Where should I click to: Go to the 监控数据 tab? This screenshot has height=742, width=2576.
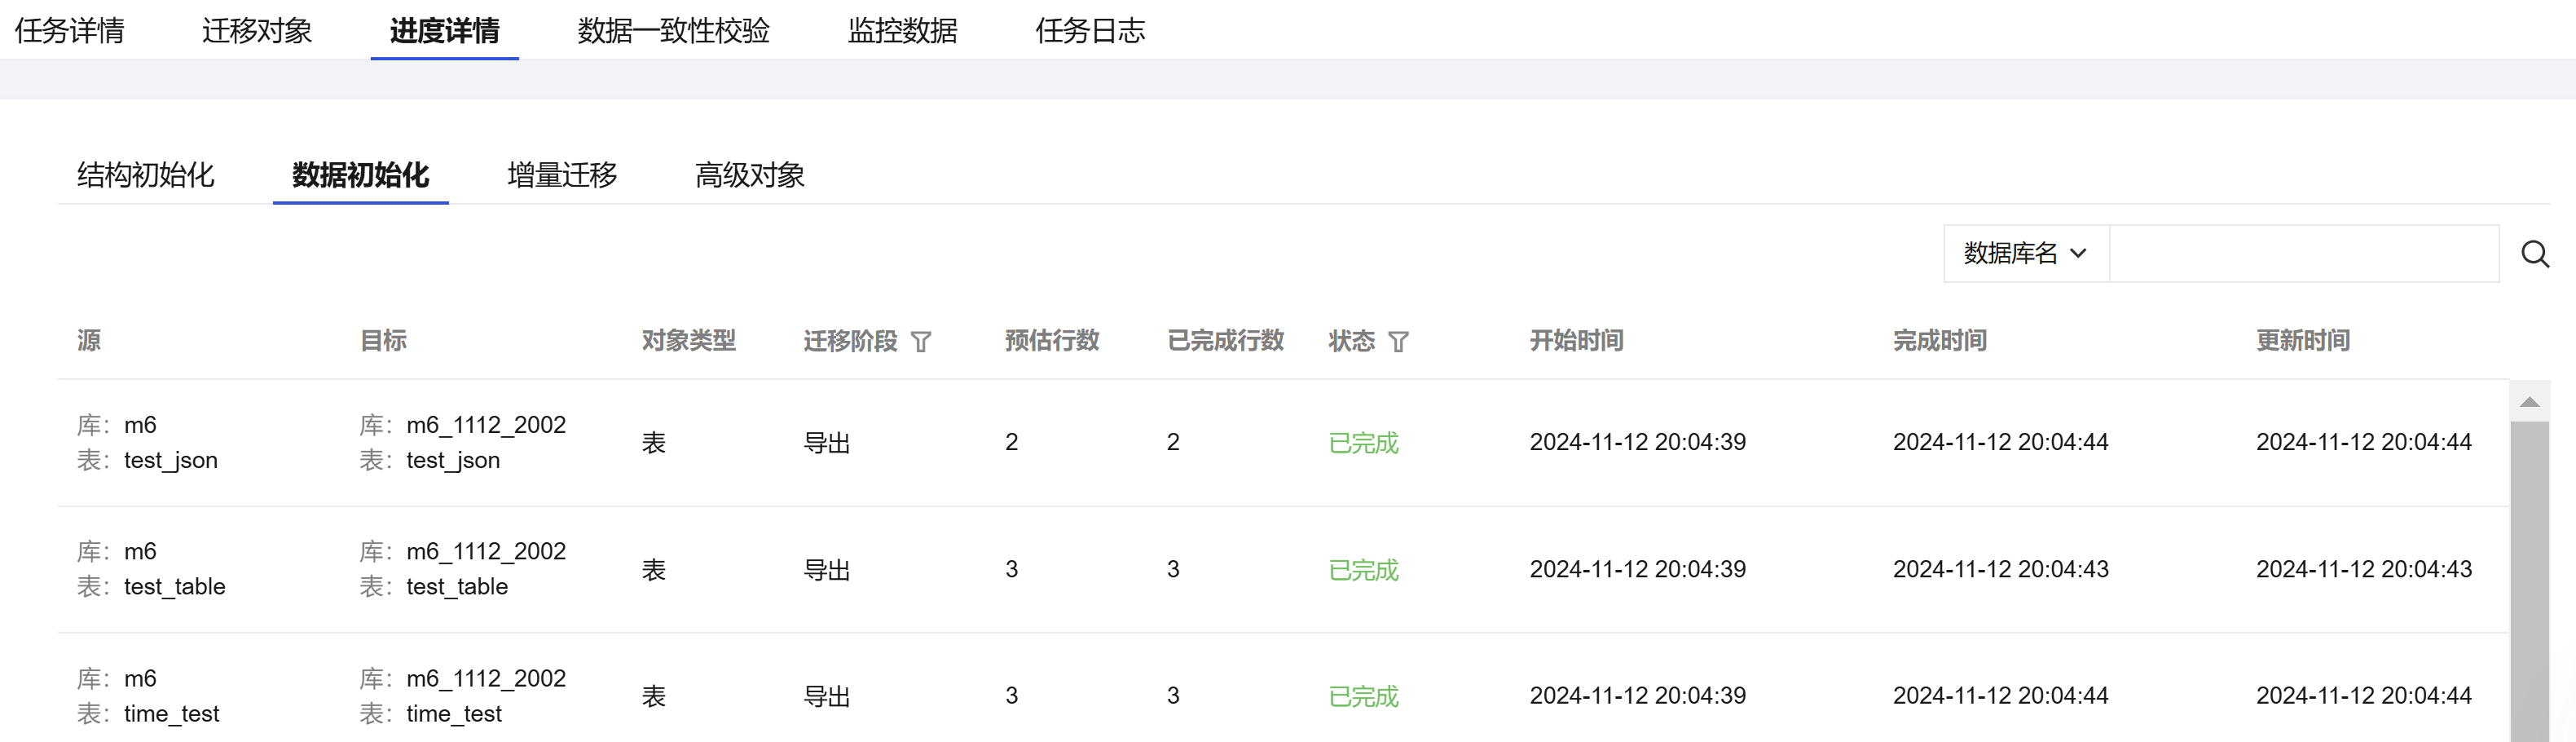(902, 31)
